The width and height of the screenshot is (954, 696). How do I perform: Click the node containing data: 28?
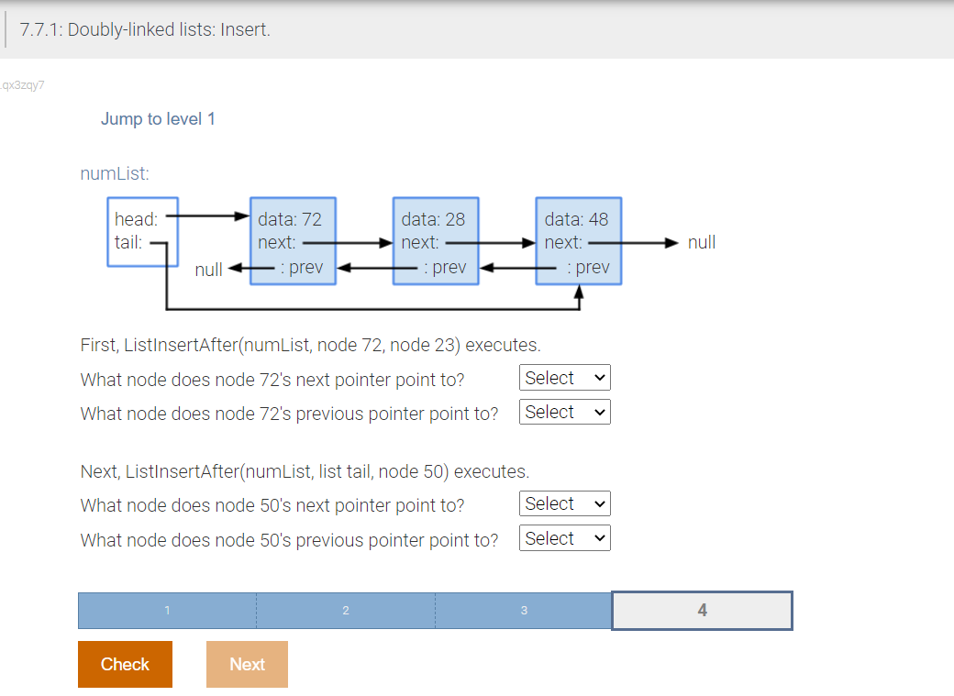point(435,240)
